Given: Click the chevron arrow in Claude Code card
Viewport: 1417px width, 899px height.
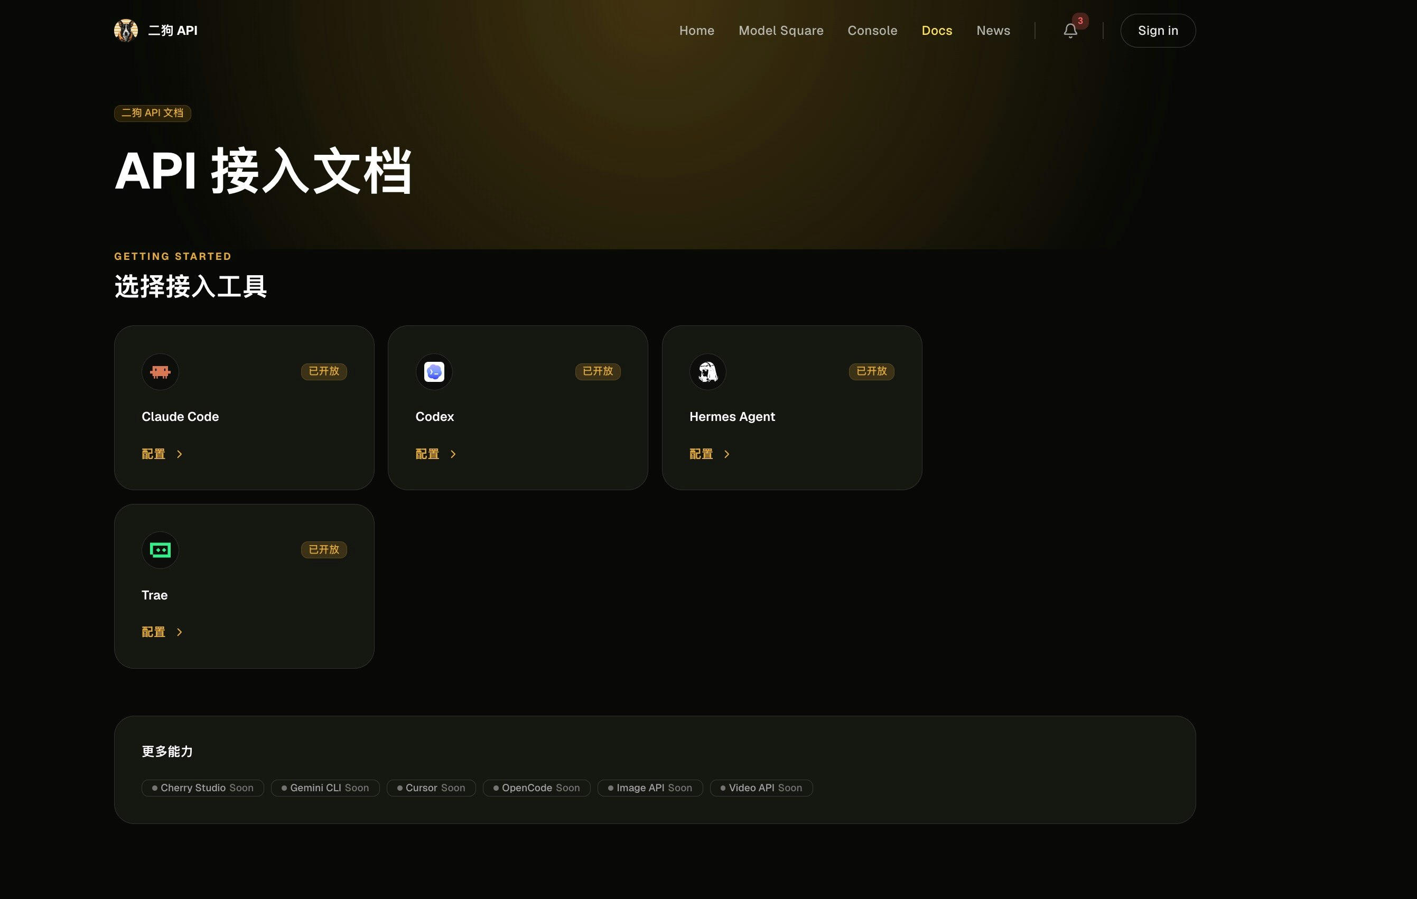Looking at the screenshot, I should click(x=180, y=454).
